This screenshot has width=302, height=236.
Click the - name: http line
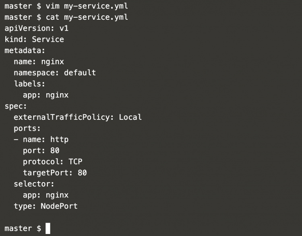(x=41, y=140)
